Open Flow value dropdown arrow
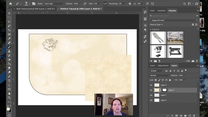 [x=100, y=4]
